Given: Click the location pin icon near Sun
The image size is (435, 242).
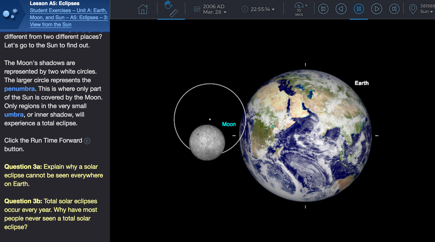Looking at the screenshot, I should point(413,9).
